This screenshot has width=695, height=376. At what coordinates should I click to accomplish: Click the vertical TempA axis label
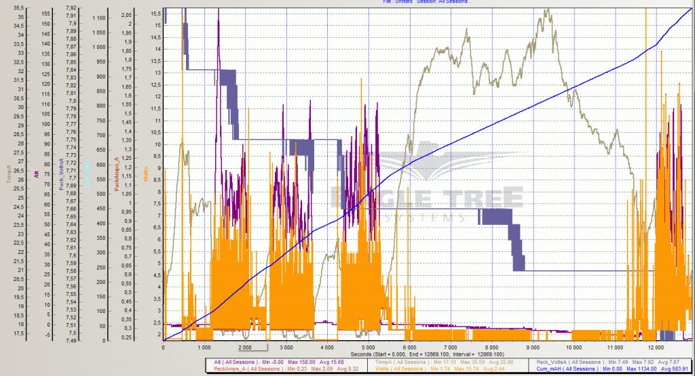coord(7,174)
